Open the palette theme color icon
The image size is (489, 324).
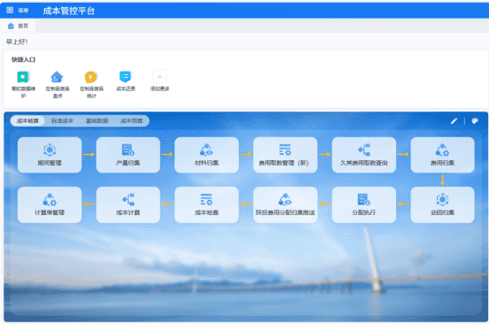coord(475,120)
